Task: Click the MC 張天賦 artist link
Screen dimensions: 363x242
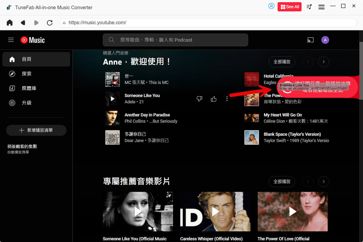Action: 135,82
